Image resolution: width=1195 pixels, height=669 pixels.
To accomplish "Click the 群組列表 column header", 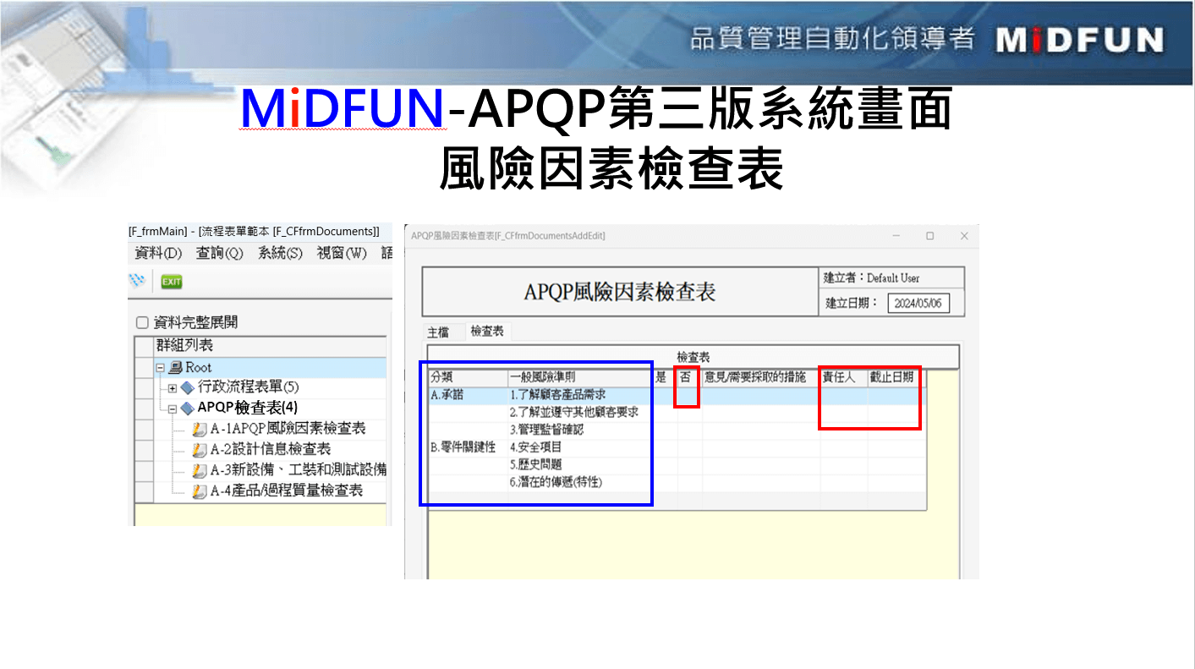I will 271,346.
